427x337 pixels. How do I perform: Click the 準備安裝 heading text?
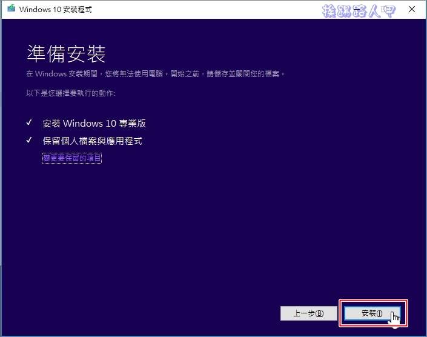tap(66, 54)
